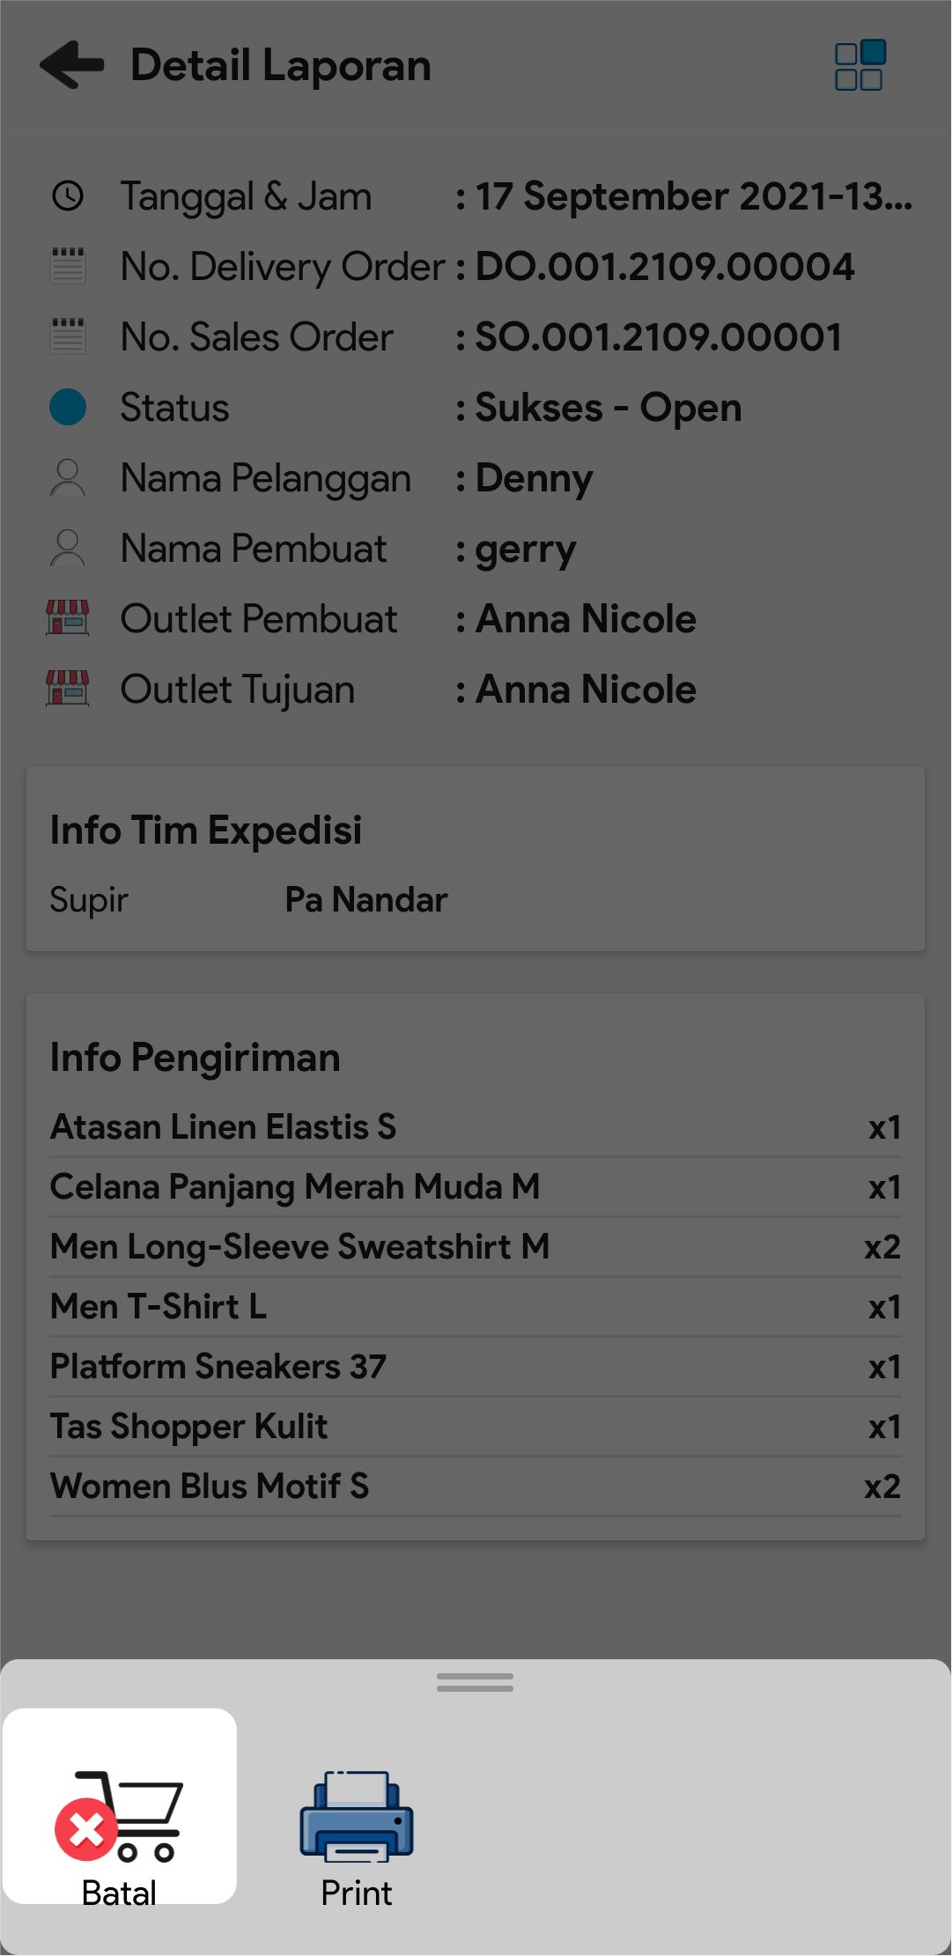Tap the Women Blus Motif S row
This screenshot has width=952, height=1956.
coord(475,1487)
